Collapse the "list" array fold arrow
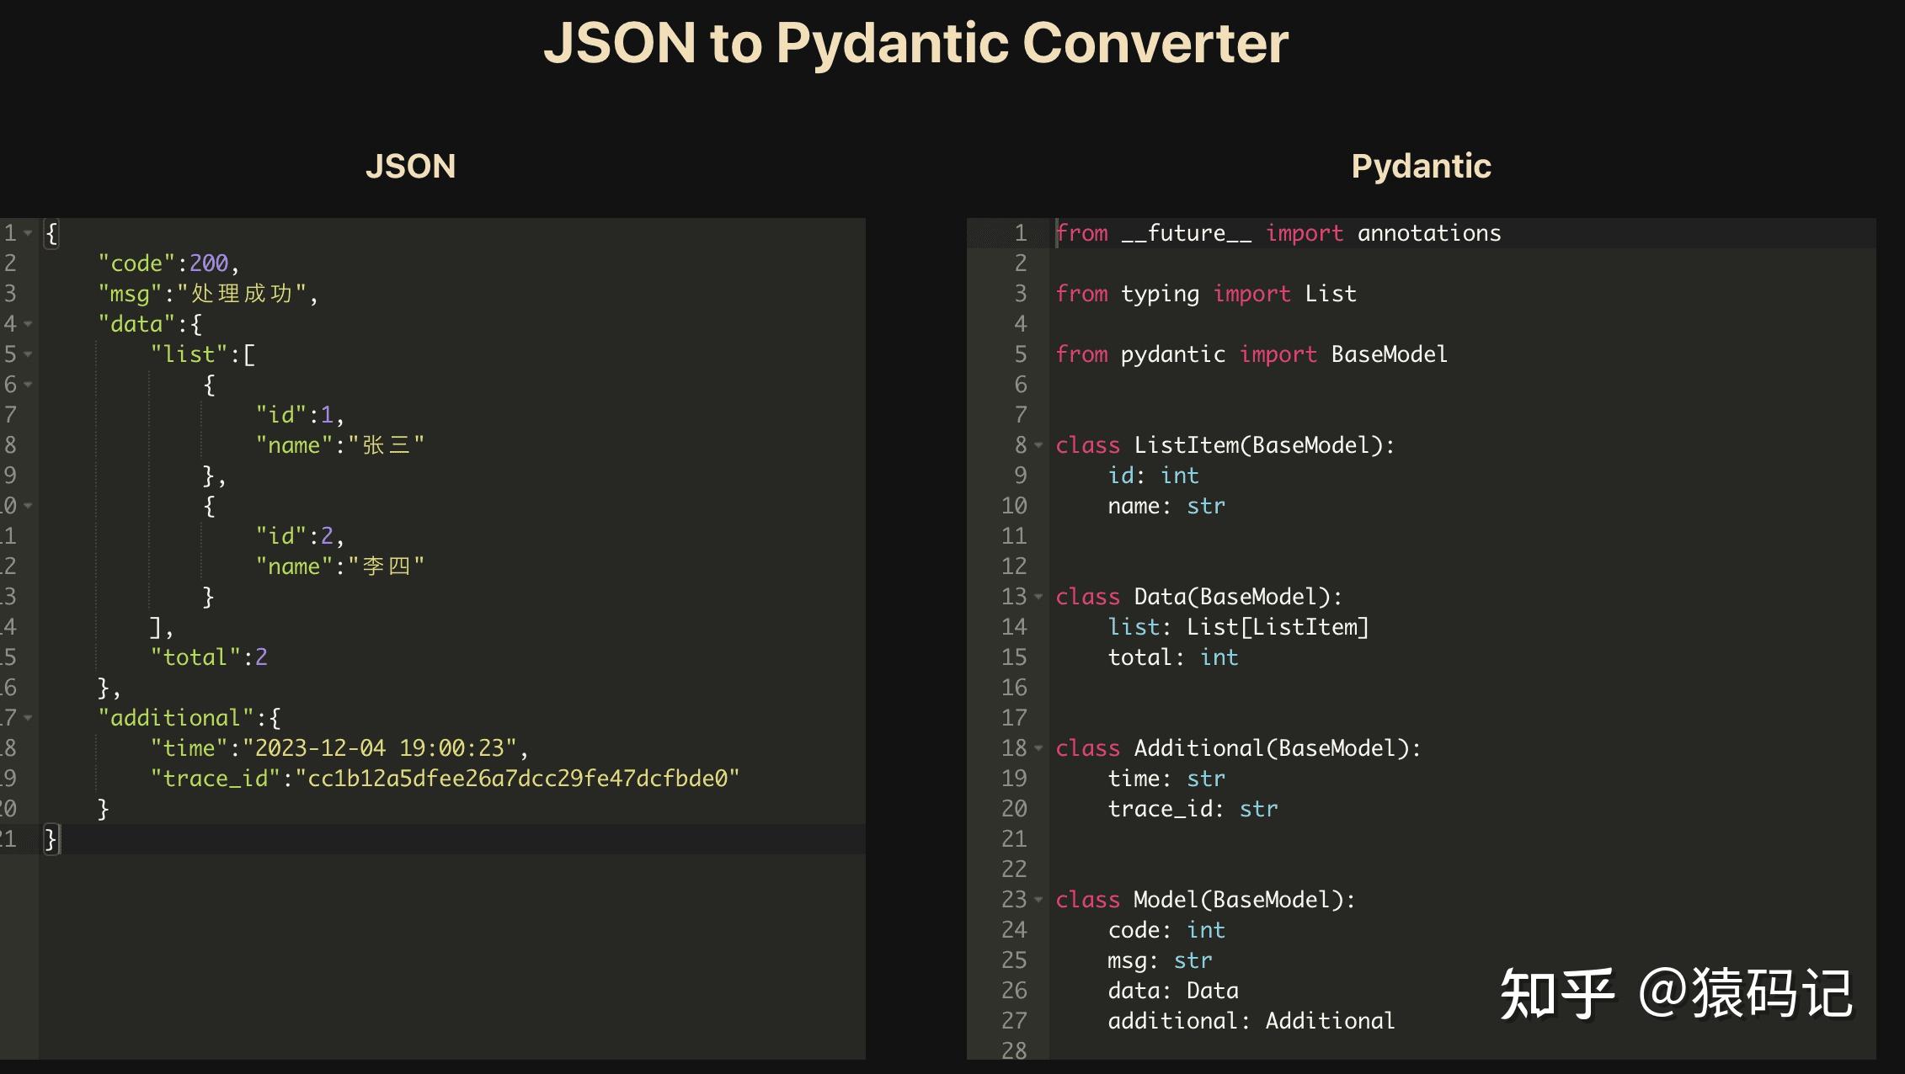Screen dimensions: 1905x1074 click(28, 354)
